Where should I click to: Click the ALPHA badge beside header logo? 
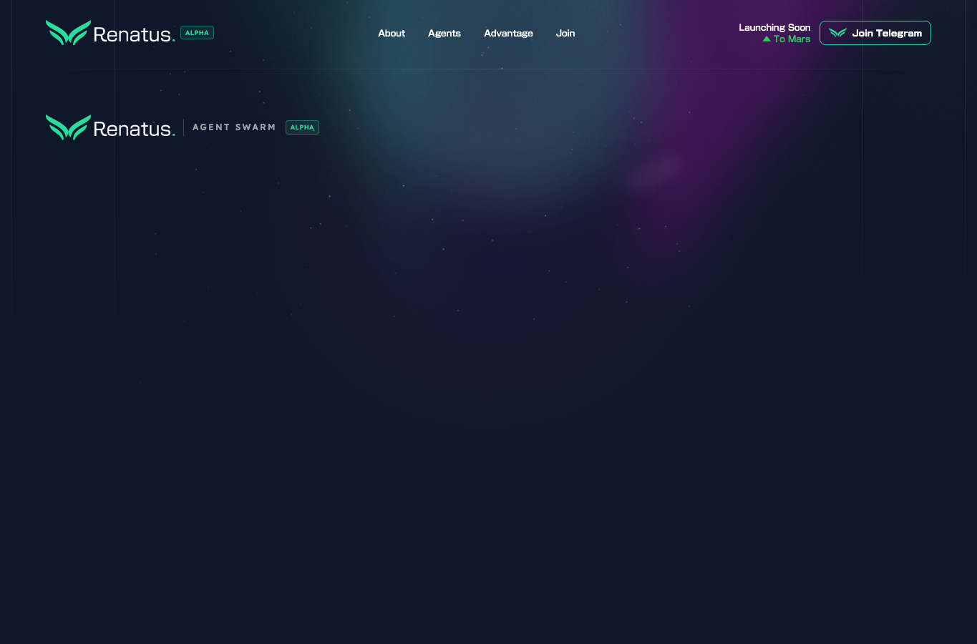(x=197, y=33)
